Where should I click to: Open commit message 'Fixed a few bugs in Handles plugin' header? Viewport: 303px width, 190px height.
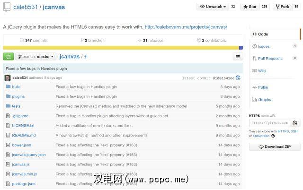click(x=36, y=69)
